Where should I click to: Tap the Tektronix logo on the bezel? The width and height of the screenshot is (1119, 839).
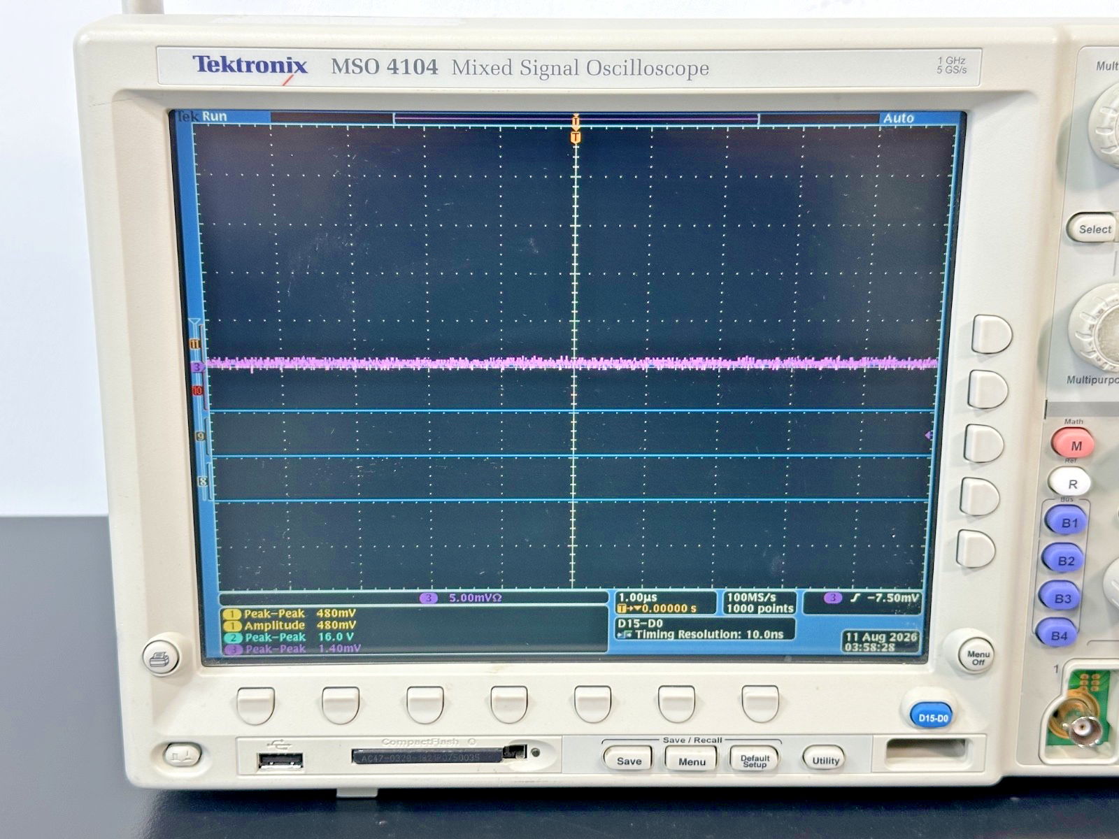coord(250,65)
